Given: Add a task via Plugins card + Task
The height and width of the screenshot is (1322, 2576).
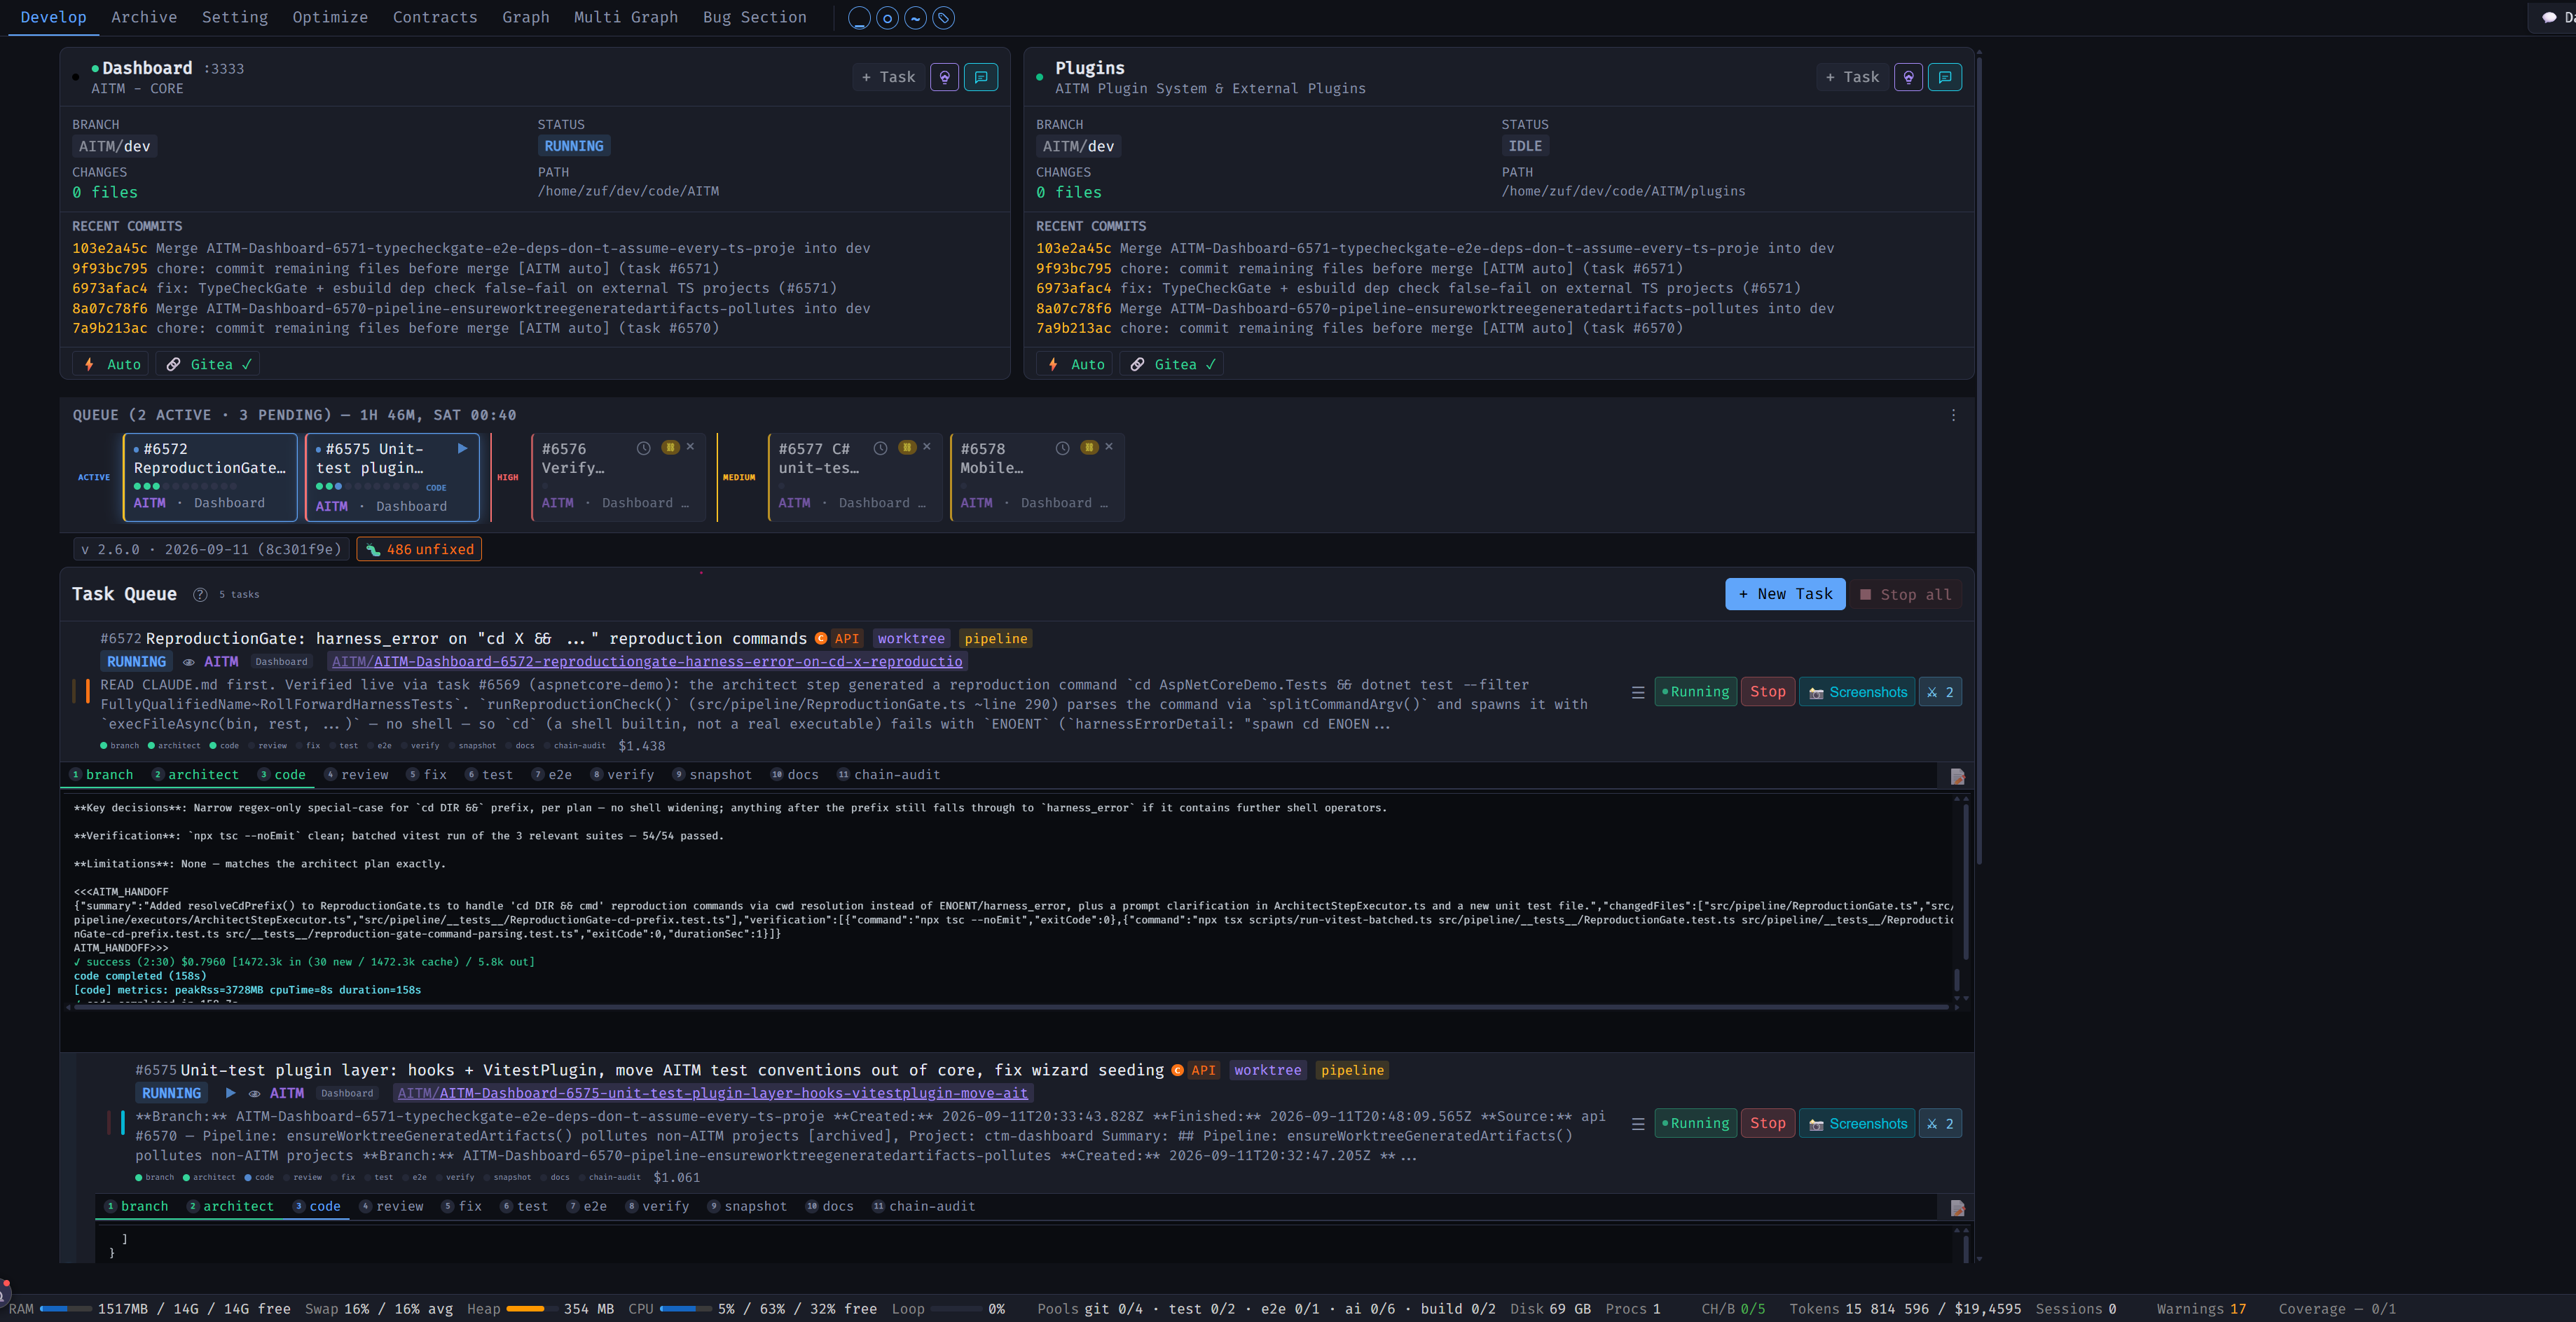Looking at the screenshot, I should (1853, 77).
